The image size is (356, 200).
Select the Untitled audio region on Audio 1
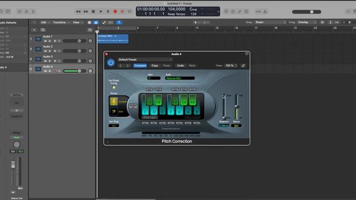click(x=113, y=39)
